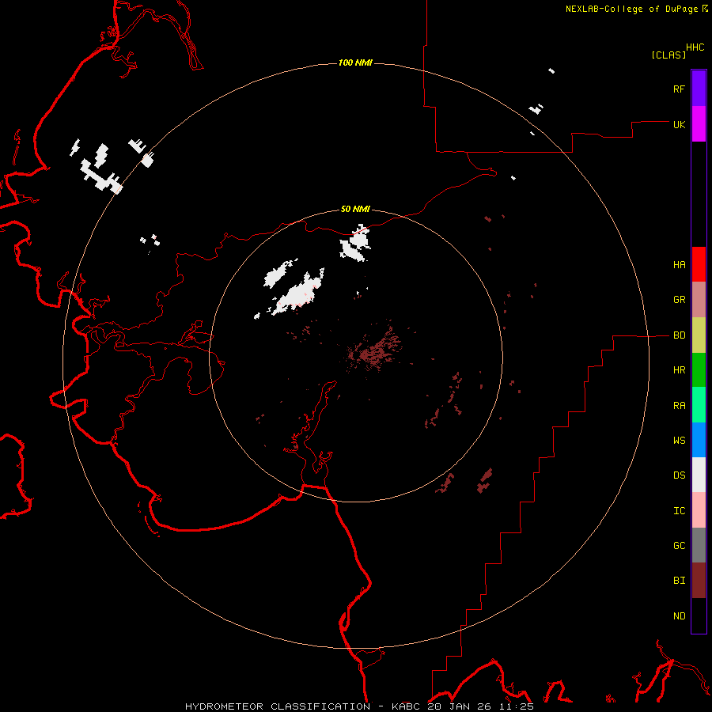Click the white DS legend swatch

[x=699, y=475]
